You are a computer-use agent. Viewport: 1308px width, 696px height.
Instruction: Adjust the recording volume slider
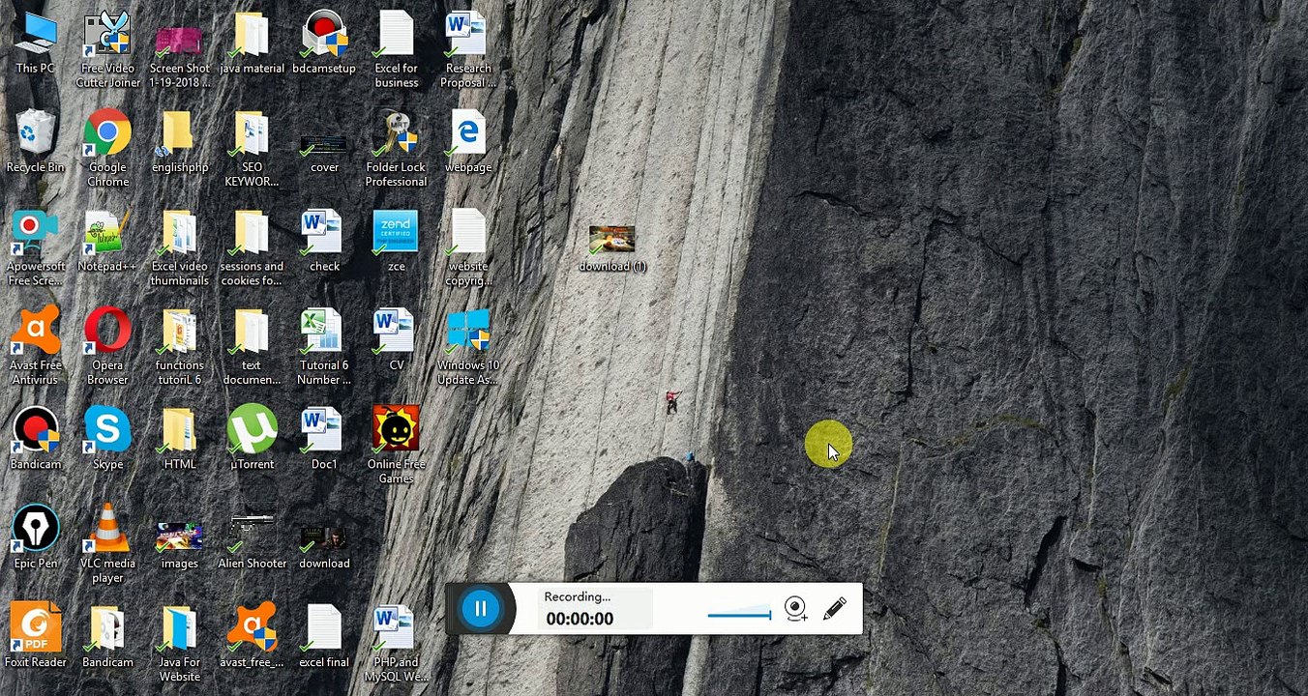click(739, 614)
